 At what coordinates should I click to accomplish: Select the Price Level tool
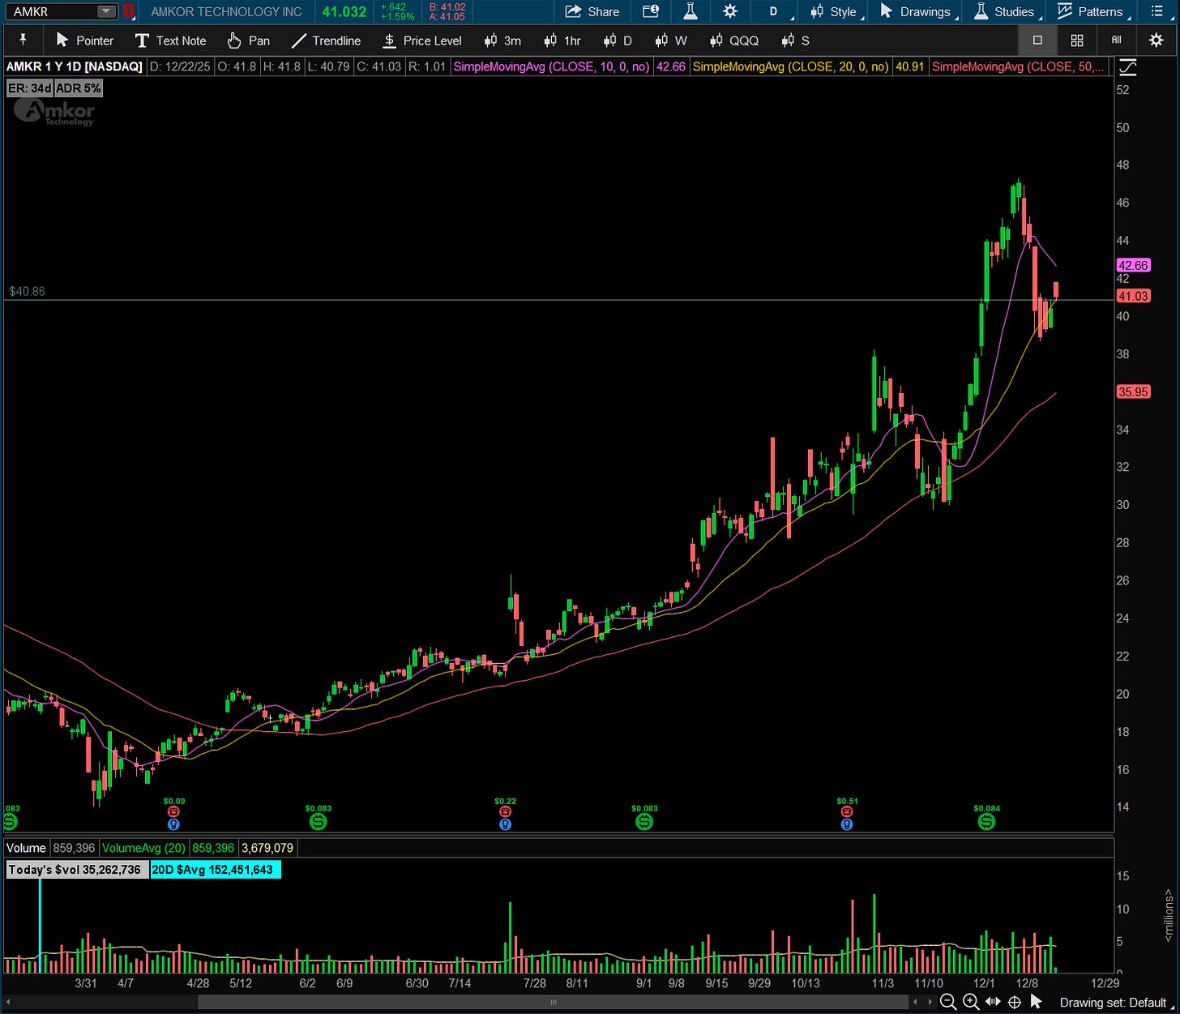tap(422, 41)
